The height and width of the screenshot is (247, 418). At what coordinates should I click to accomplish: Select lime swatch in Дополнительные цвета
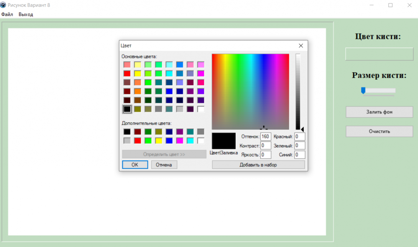click(x=148, y=141)
